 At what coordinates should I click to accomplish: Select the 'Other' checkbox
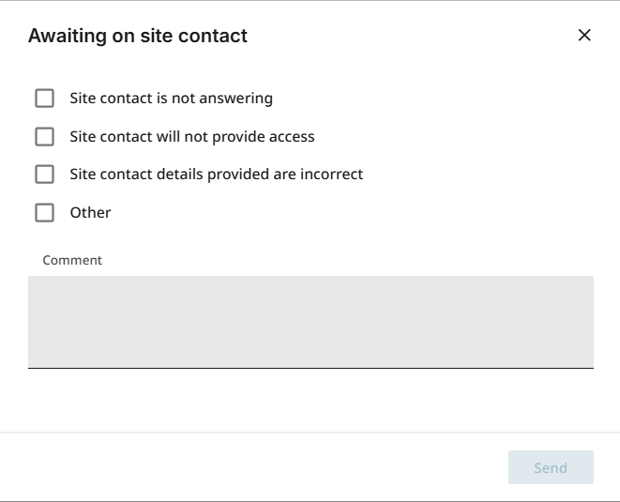(44, 213)
